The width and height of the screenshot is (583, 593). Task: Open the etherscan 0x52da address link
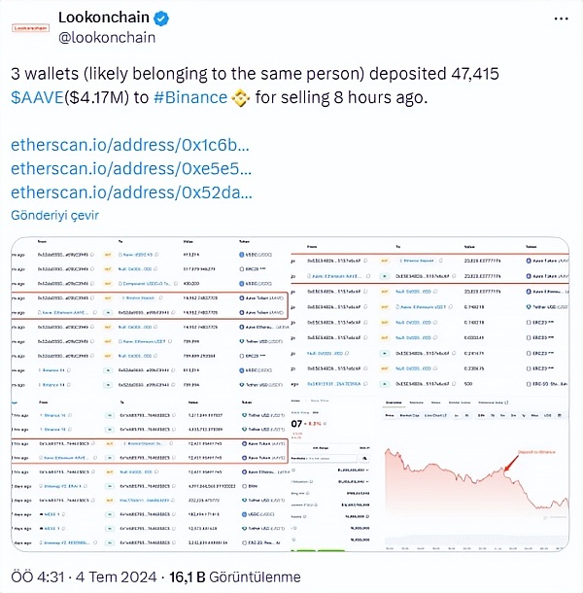[x=131, y=192]
